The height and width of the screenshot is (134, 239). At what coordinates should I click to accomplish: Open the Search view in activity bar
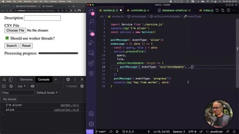[91, 22]
